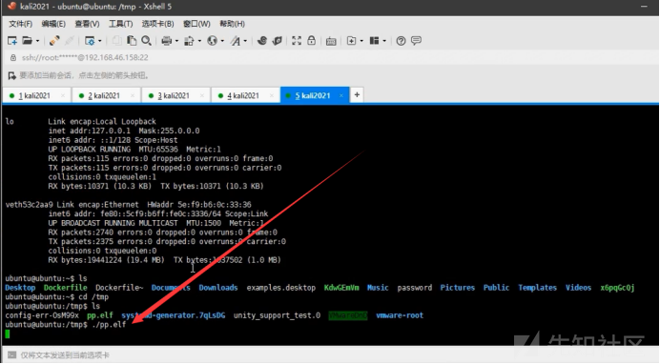The image size is (660, 364).
Task: Click the password file name
Action: [x=415, y=288]
